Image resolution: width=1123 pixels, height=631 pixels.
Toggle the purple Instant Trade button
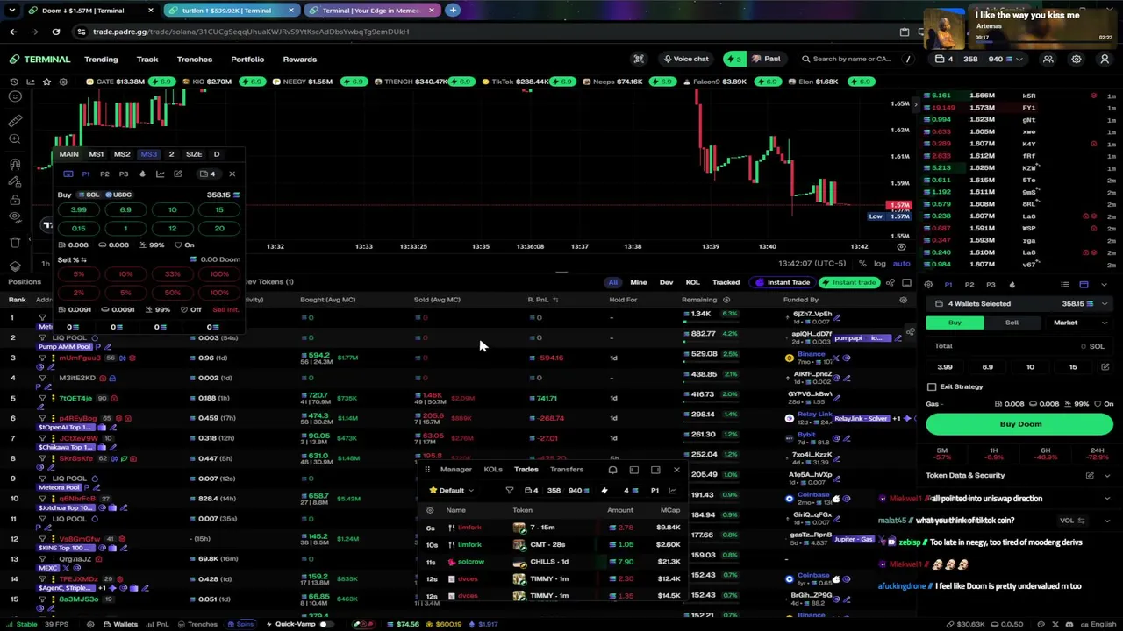point(783,282)
